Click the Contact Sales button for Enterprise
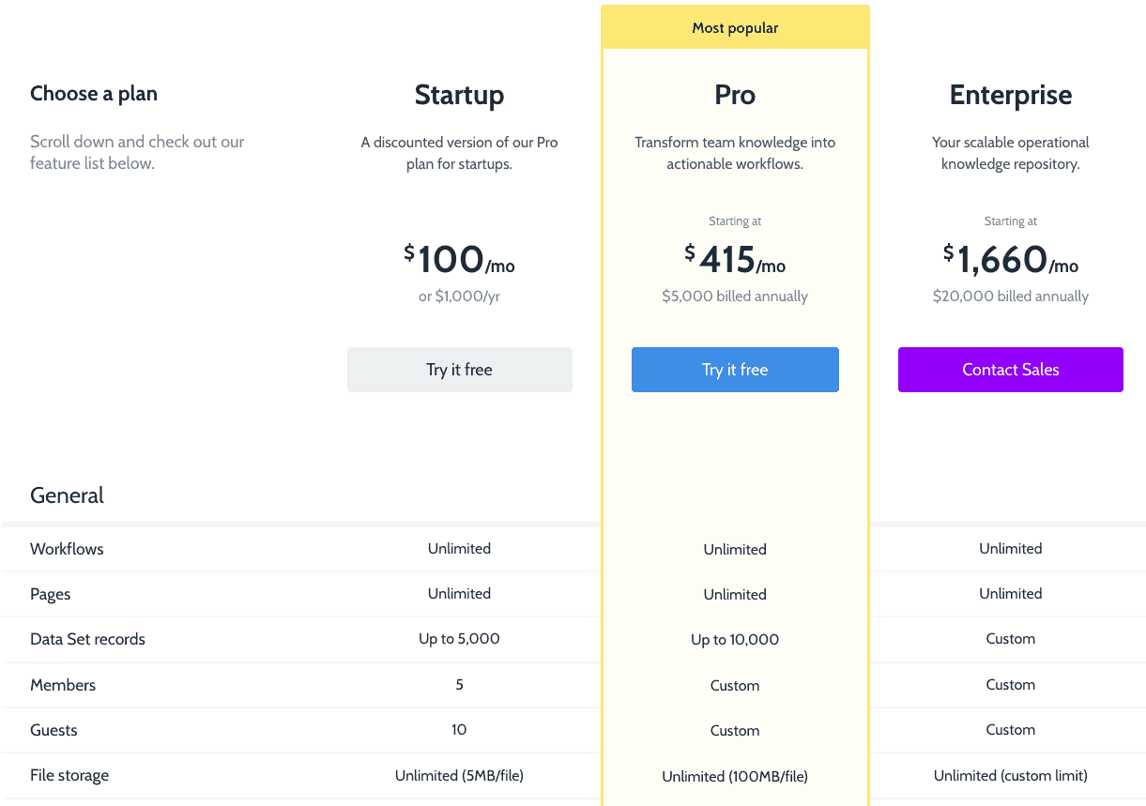 1010,369
